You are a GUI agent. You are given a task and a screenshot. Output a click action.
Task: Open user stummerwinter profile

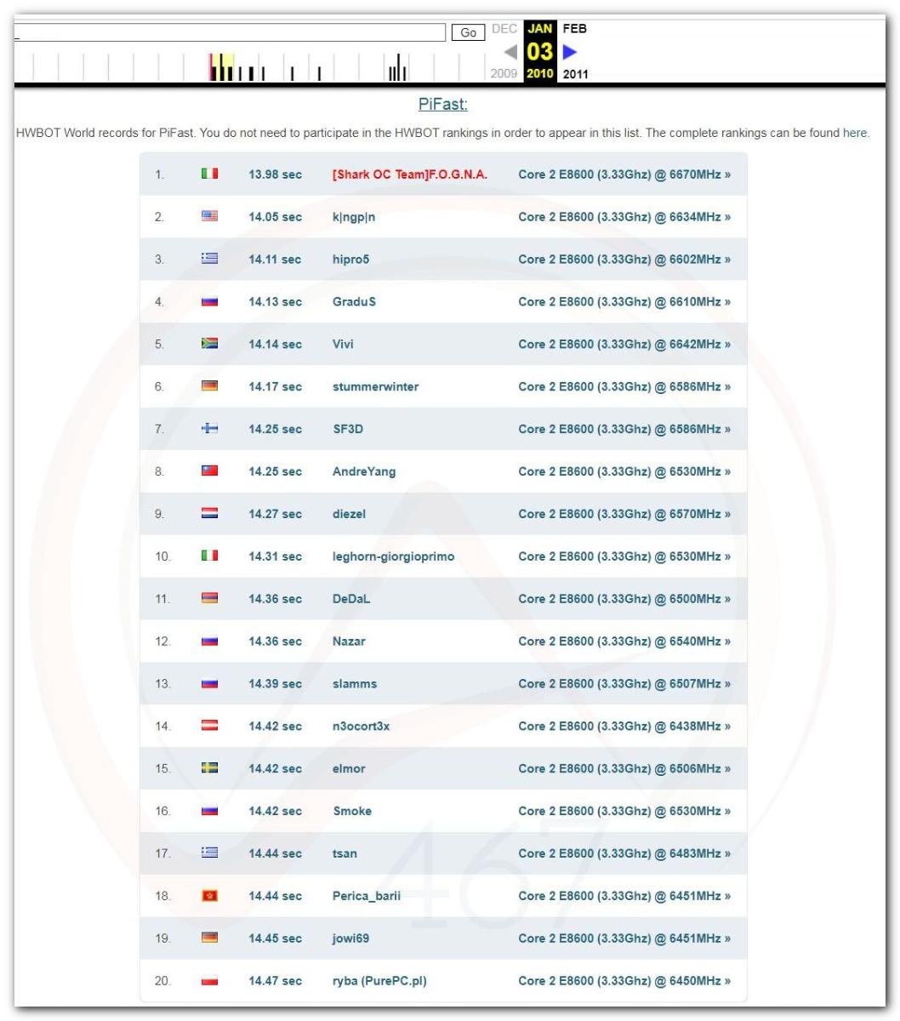point(375,386)
